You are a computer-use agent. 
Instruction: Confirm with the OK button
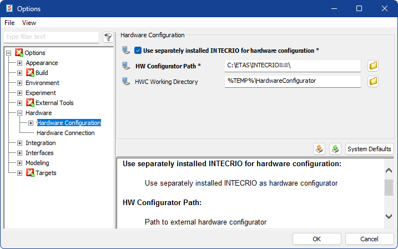pos(316,239)
